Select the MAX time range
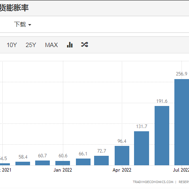The image size is (189, 189). [51, 45]
